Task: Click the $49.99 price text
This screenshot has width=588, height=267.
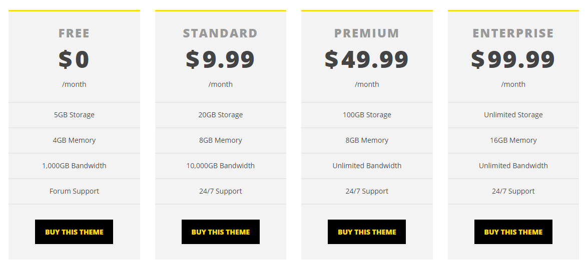Action: pos(367,59)
